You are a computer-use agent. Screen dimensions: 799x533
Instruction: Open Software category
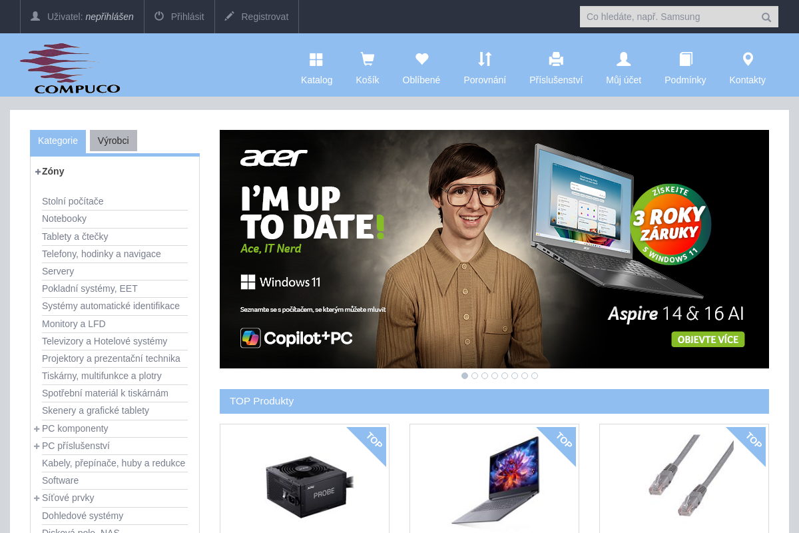pyautogui.click(x=60, y=480)
